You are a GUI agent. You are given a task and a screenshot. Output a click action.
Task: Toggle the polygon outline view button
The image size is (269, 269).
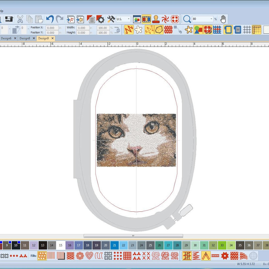point(159,30)
